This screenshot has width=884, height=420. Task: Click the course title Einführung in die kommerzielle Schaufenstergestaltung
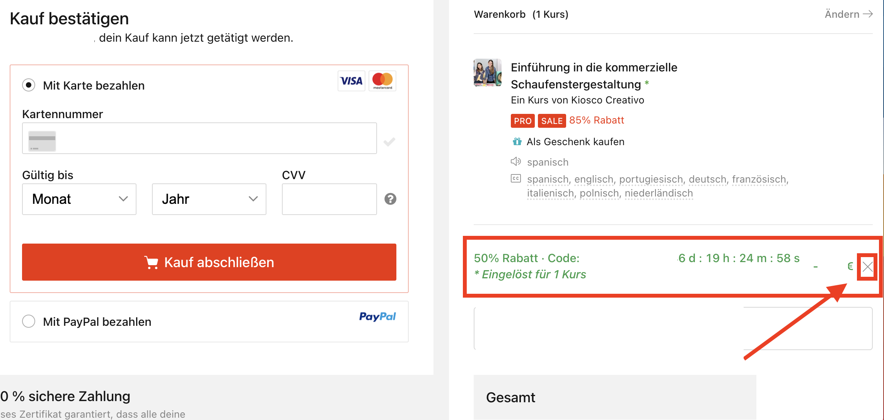[x=594, y=76]
